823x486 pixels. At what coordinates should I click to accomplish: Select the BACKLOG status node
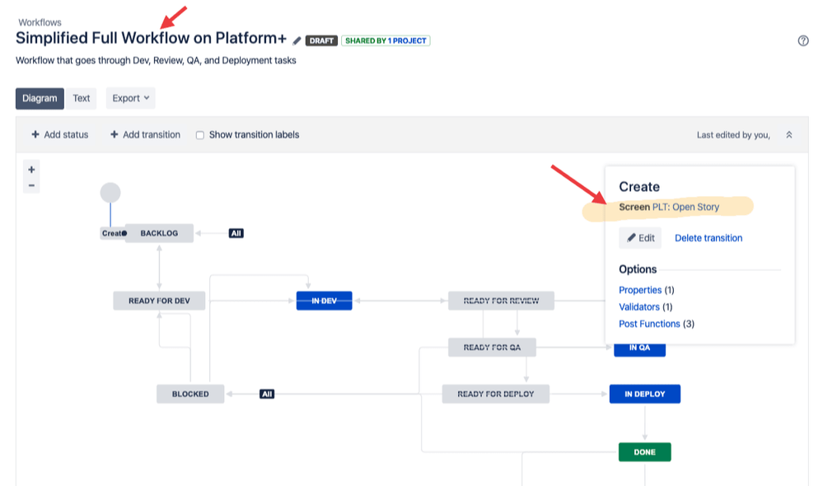click(x=159, y=233)
